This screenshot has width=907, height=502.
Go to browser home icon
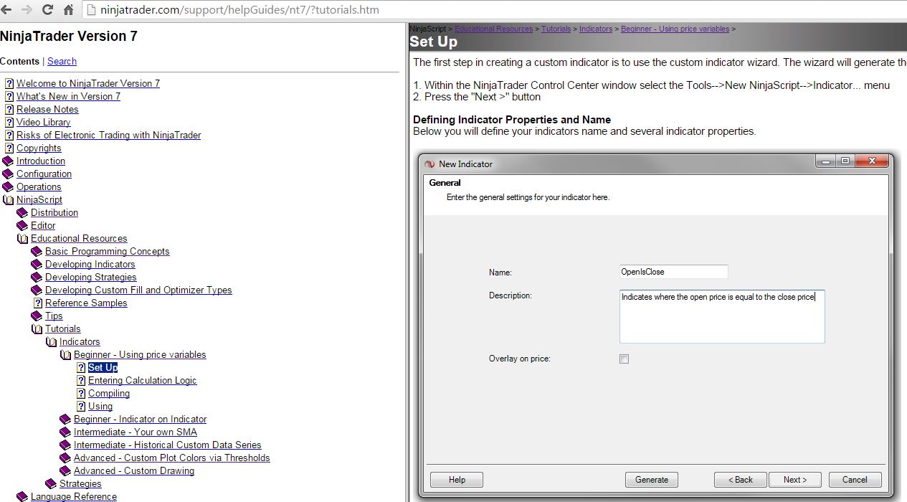(x=69, y=10)
